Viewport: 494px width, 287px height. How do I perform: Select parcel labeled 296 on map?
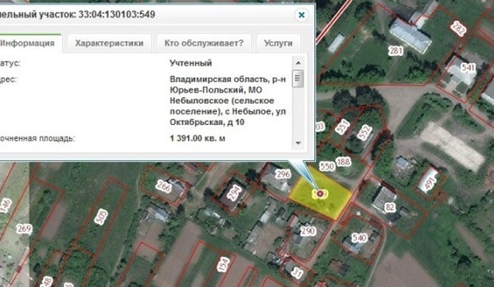[x=283, y=174]
